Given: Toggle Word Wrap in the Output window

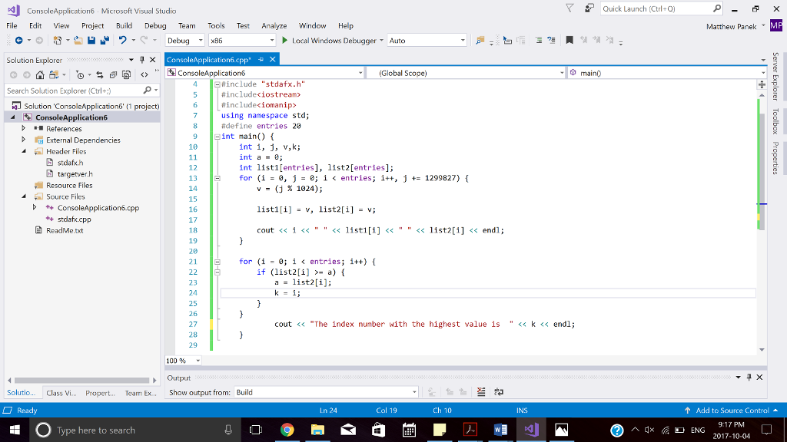Looking at the screenshot, I should tap(499, 391).
